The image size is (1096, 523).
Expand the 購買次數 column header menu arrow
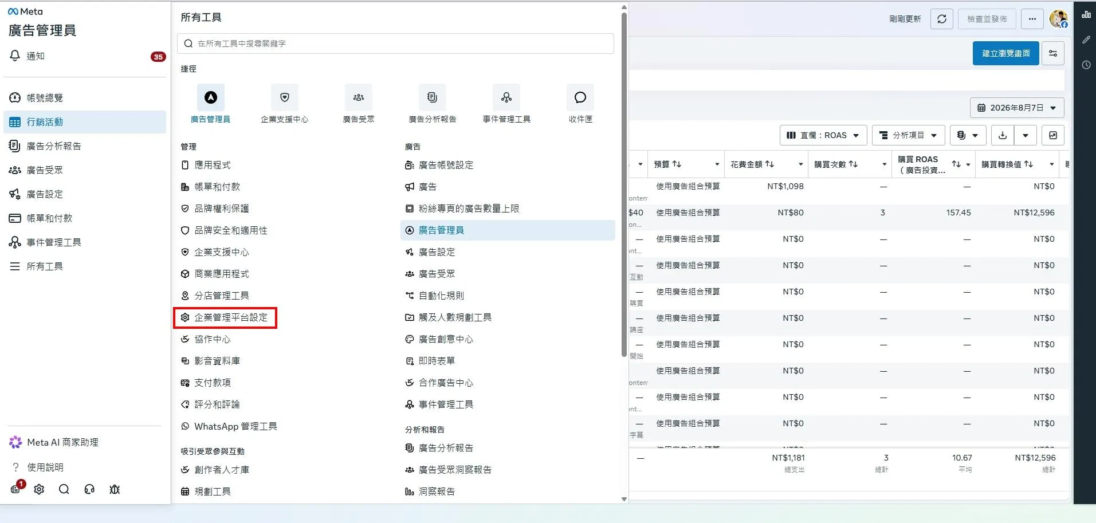[885, 164]
